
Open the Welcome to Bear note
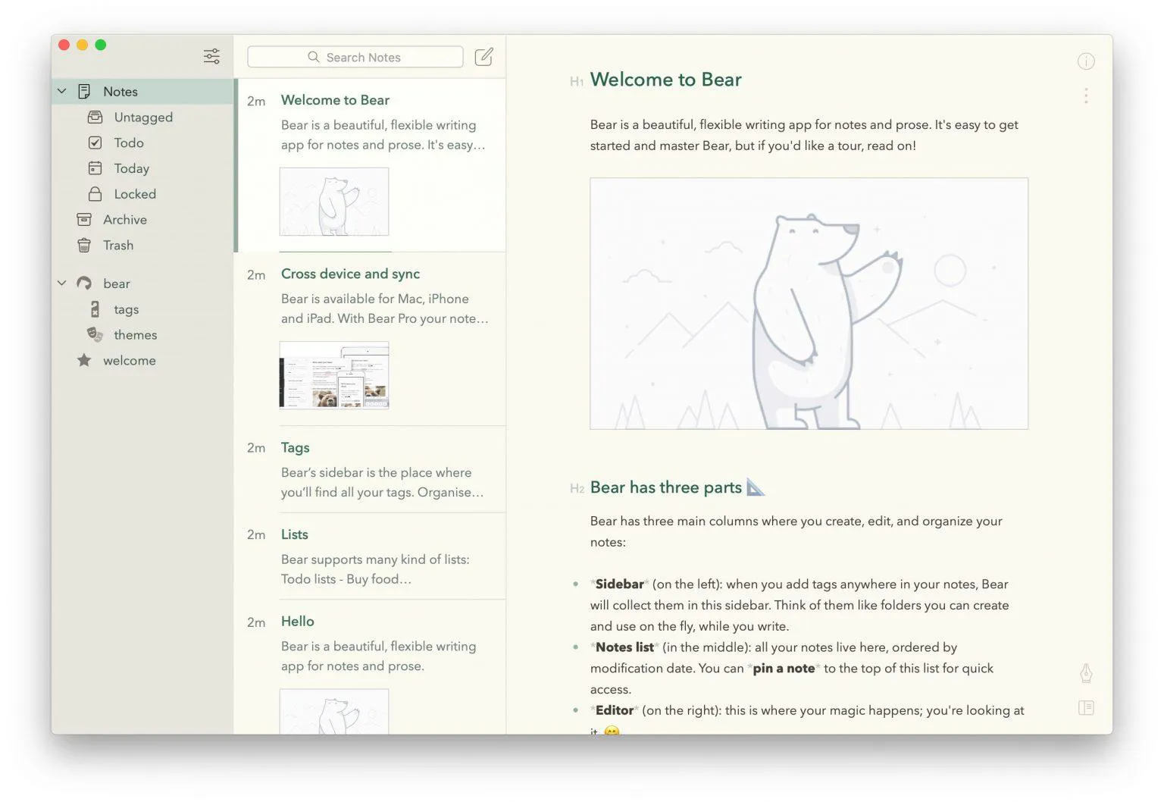370,165
